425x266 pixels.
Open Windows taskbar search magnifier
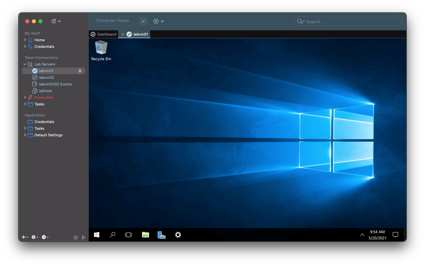pyautogui.click(x=113, y=235)
